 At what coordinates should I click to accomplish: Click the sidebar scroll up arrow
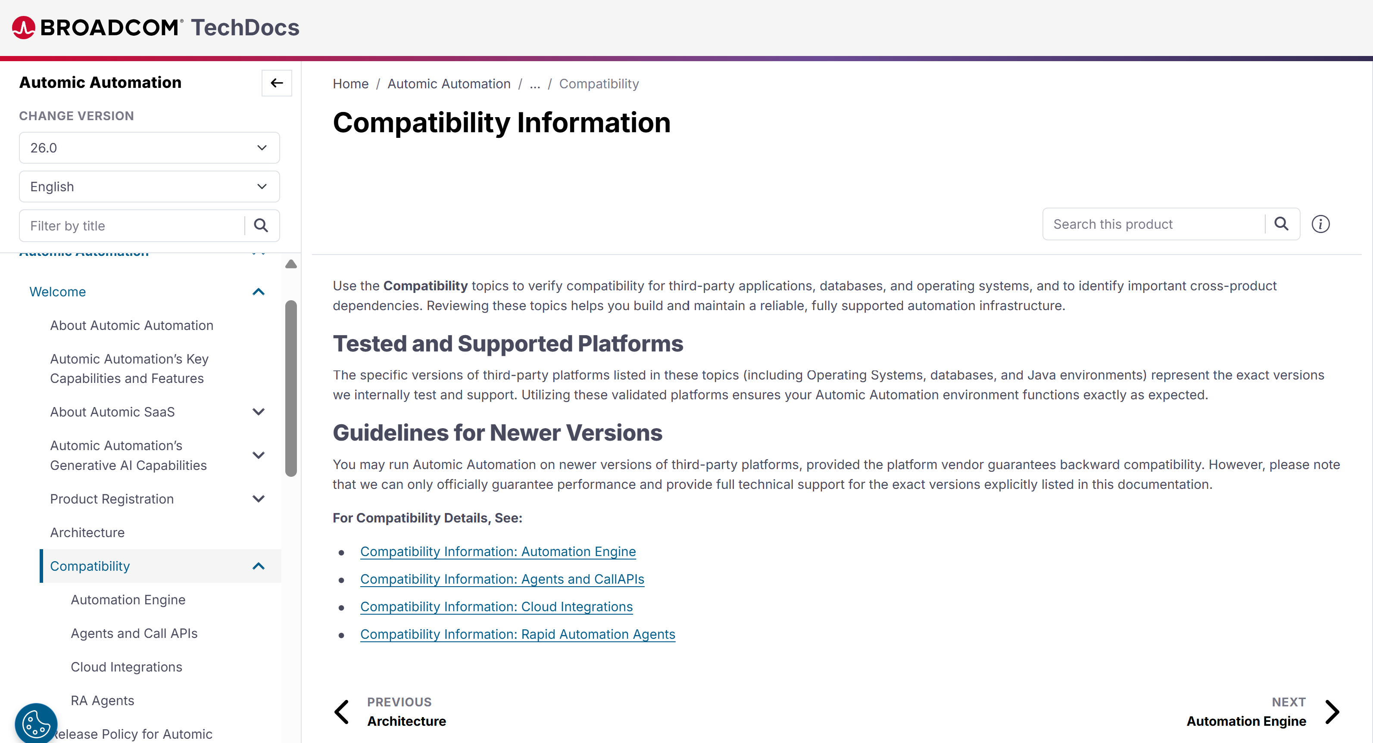tap(291, 264)
